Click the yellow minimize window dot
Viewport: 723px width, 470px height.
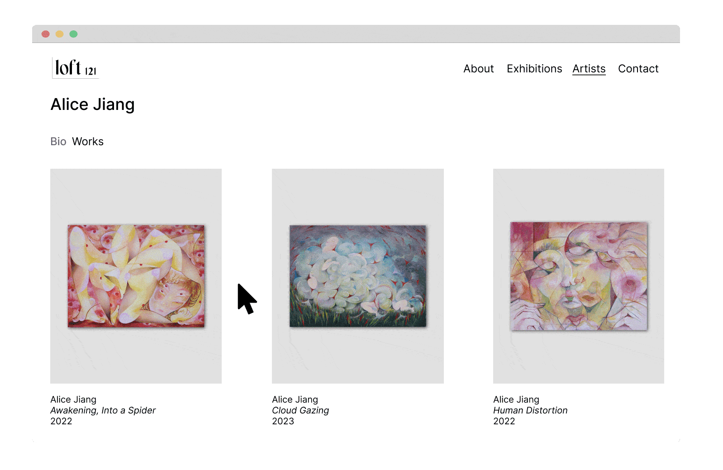click(59, 34)
